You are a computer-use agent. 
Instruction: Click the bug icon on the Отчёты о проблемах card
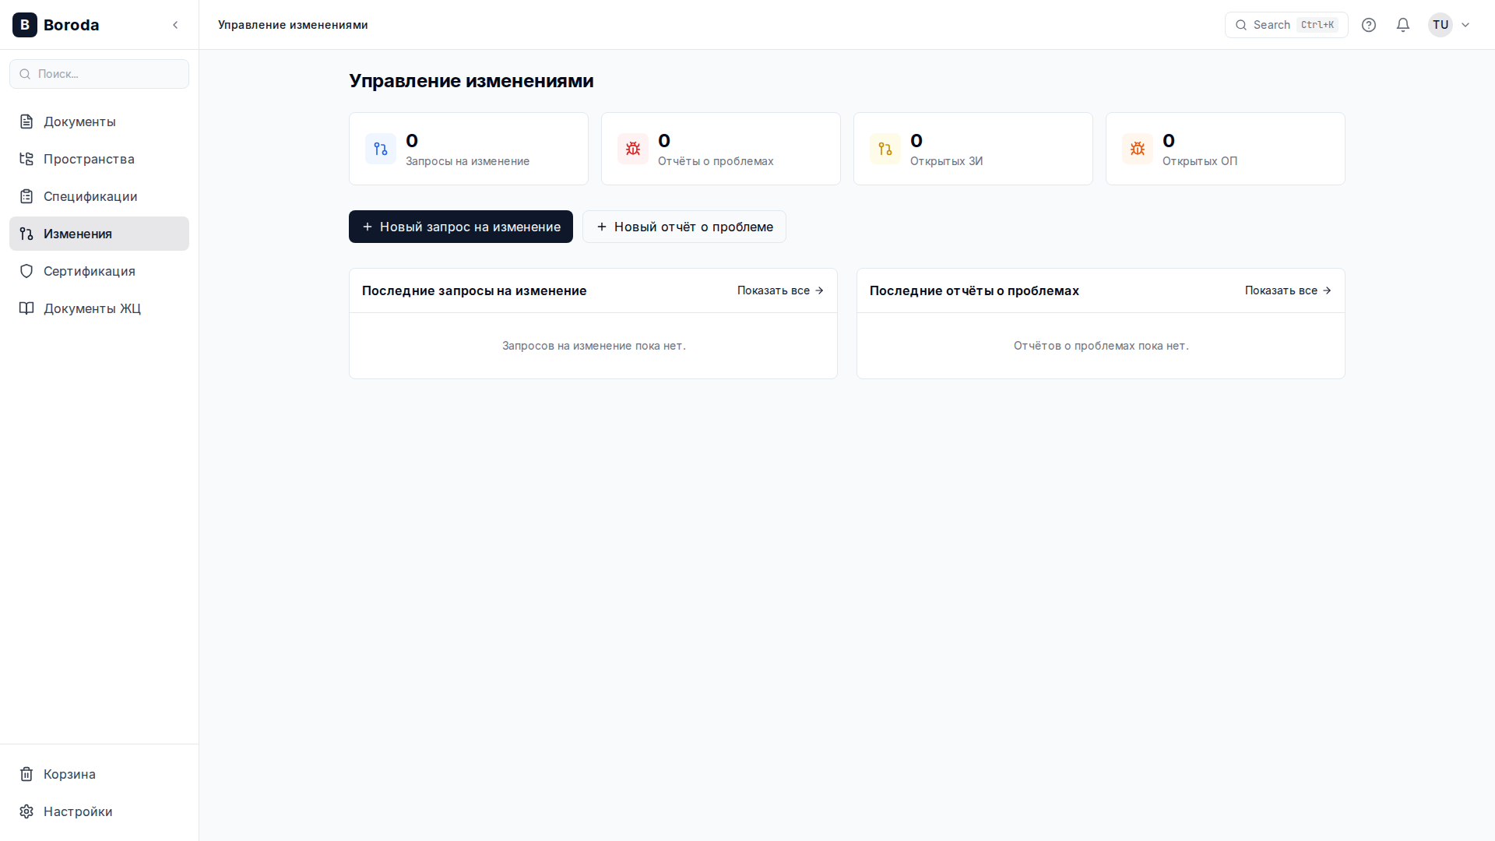(x=632, y=149)
